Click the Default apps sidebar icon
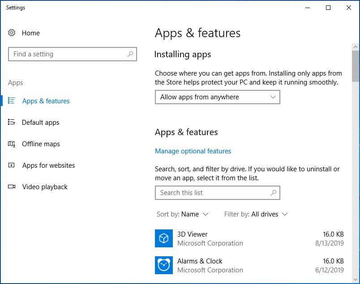This screenshot has height=284, width=360. click(12, 123)
